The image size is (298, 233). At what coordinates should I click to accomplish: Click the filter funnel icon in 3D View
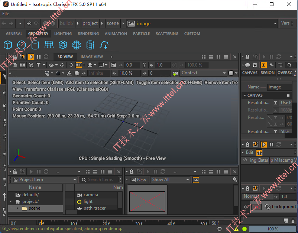pyautogui.click(x=39, y=65)
